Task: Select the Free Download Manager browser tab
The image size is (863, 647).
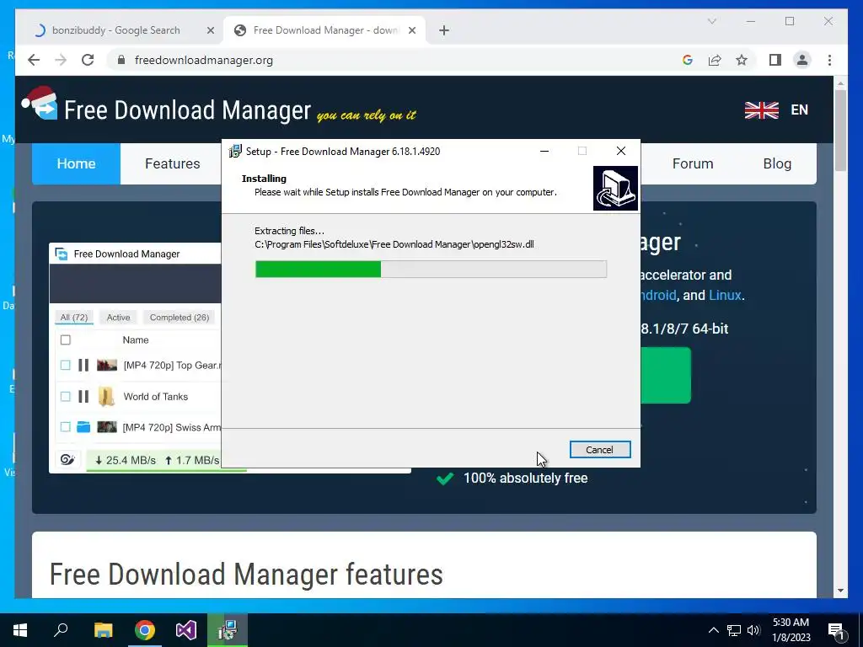Action: pyautogui.click(x=326, y=30)
